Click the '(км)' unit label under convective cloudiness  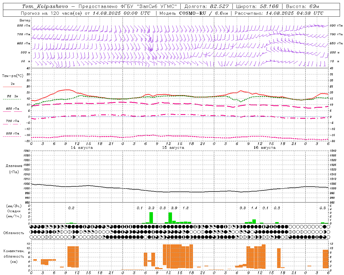point(14,262)
